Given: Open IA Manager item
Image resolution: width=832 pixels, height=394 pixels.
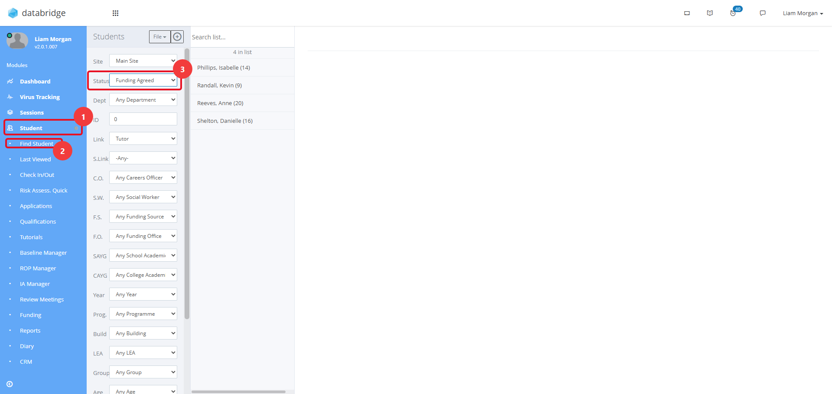Looking at the screenshot, I should [35, 284].
